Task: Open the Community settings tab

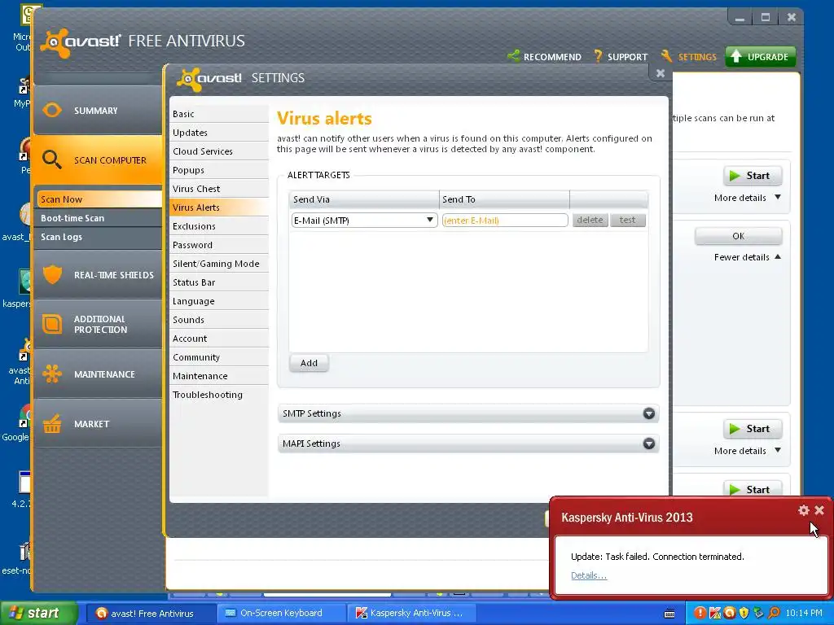Action: tap(219, 357)
